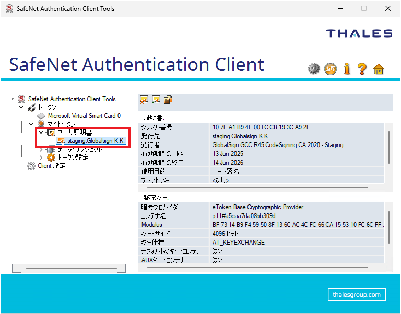Image resolution: width=401 pixels, height=314 pixels.
Task: Open the About info icon
Action: pyautogui.click(x=346, y=68)
